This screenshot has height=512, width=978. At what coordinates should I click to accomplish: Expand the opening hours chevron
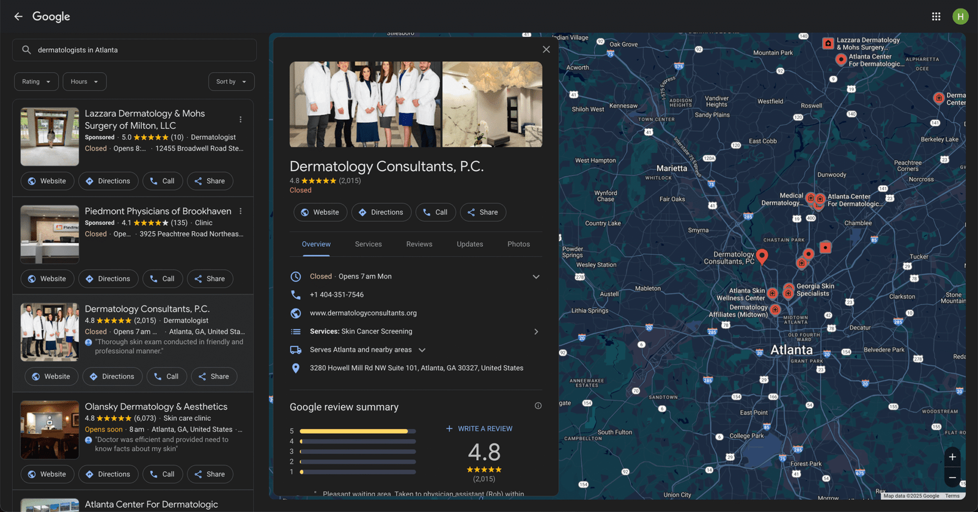536,277
